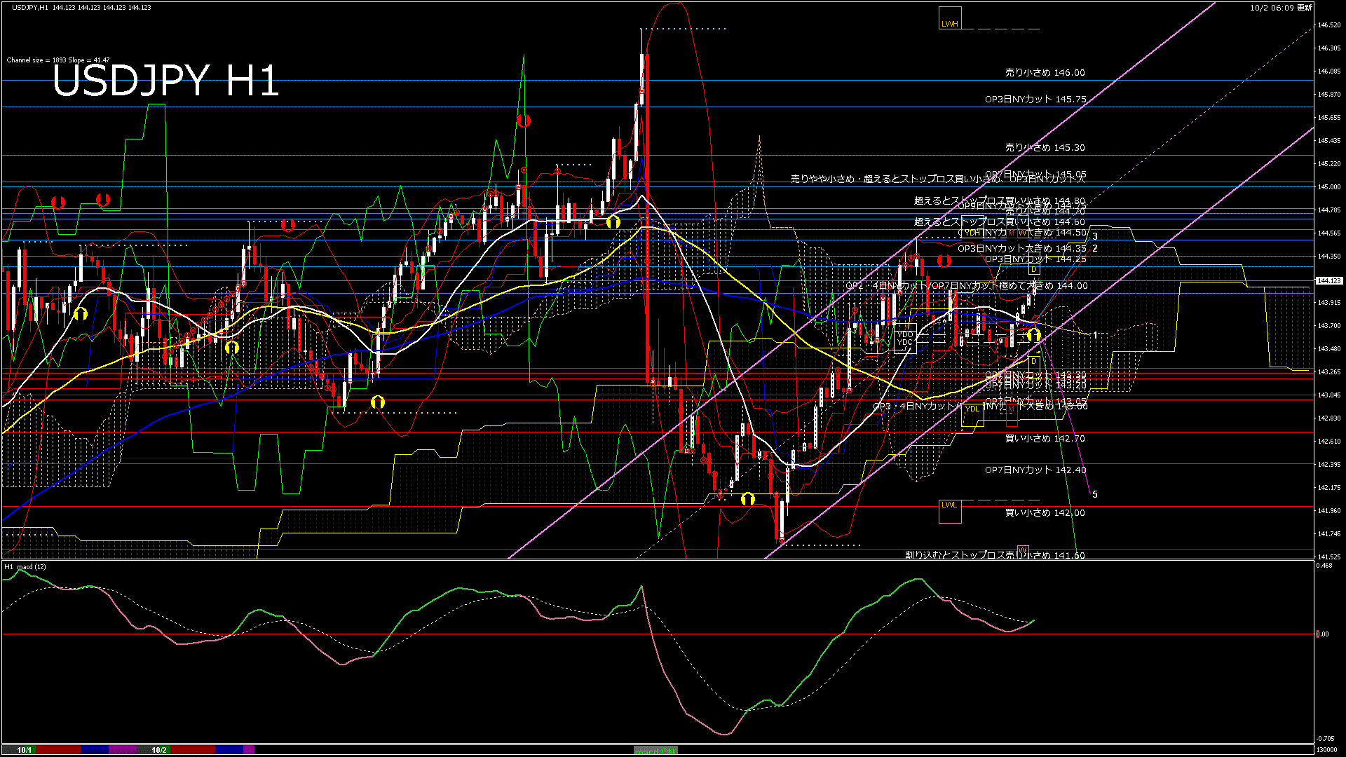Click the 10/2 06:09 更新 timestamp
1346x757 pixels.
click(x=1280, y=8)
